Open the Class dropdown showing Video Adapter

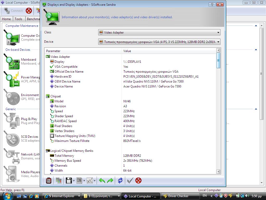(159, 33)
